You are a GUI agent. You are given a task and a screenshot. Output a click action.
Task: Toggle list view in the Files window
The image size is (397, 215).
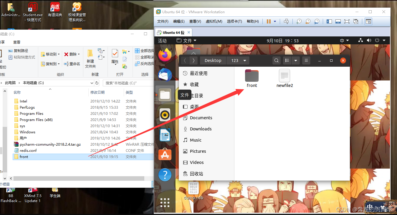pyautogui.click(x=287, y=61)
